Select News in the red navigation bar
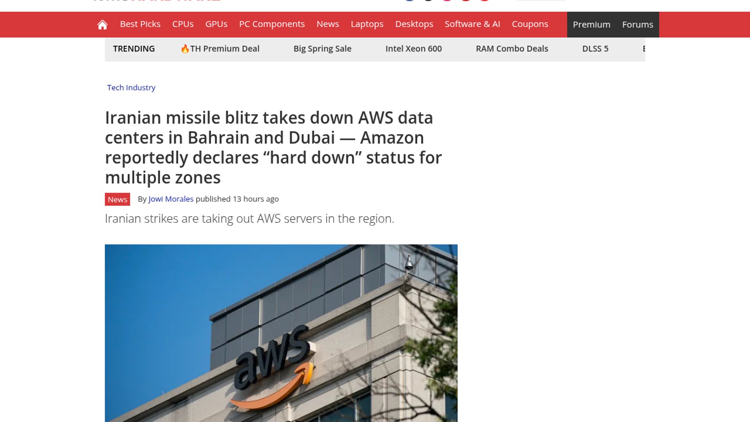The image size is (750, 422). (328, 24)
